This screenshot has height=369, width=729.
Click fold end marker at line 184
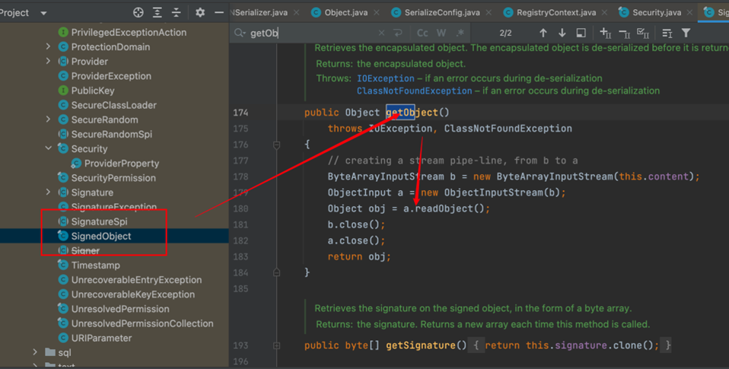tap(277, 272)
